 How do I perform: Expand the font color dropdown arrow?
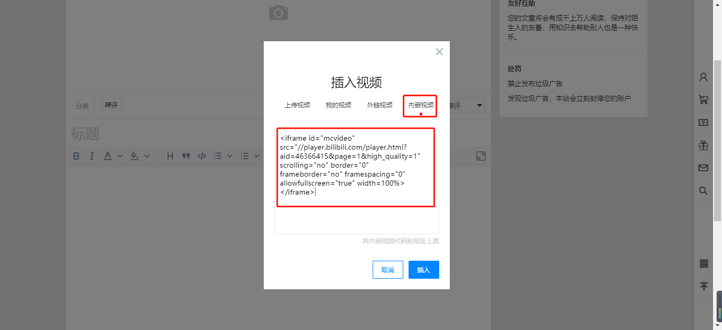(x=120, y=156)
